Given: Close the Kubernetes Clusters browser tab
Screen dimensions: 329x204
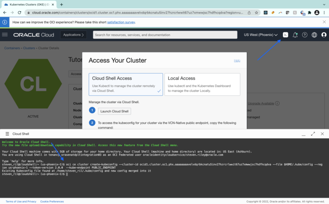Looking at the screenshot, I should click(53, 5).
